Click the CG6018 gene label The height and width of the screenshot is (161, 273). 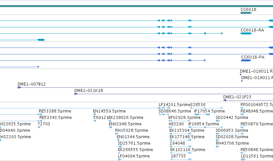coord(248,10)
